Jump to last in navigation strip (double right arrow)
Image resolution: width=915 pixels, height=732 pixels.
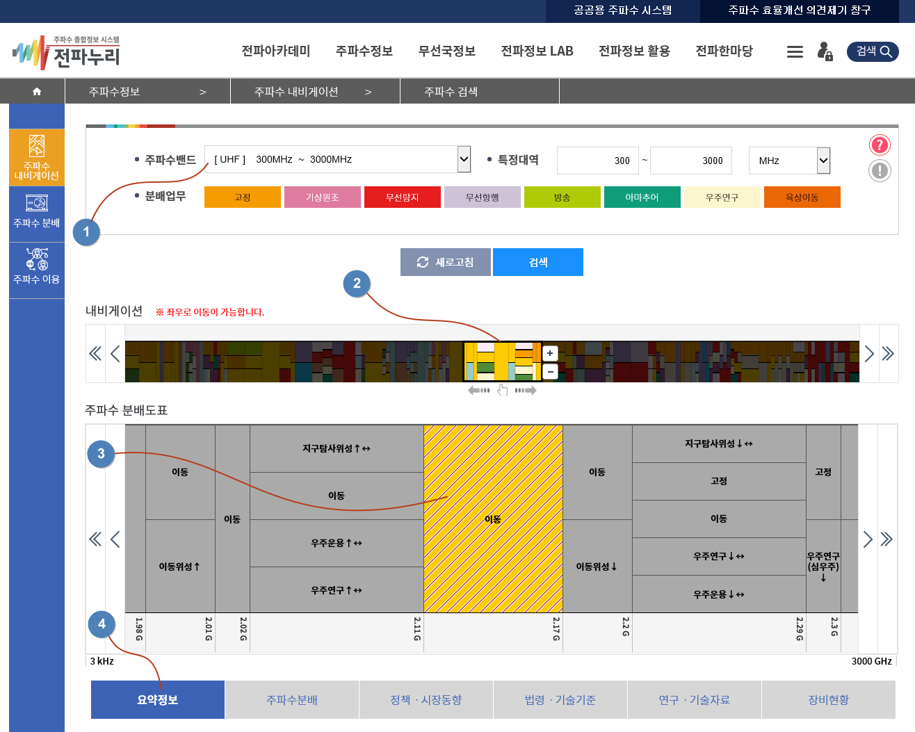coord(888,354)
